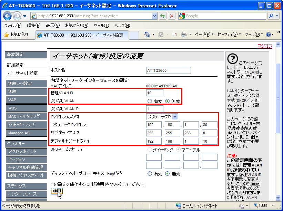Select マニュアル DNS radio button
Screen dimensions: 283x211
tap(178, 150)
